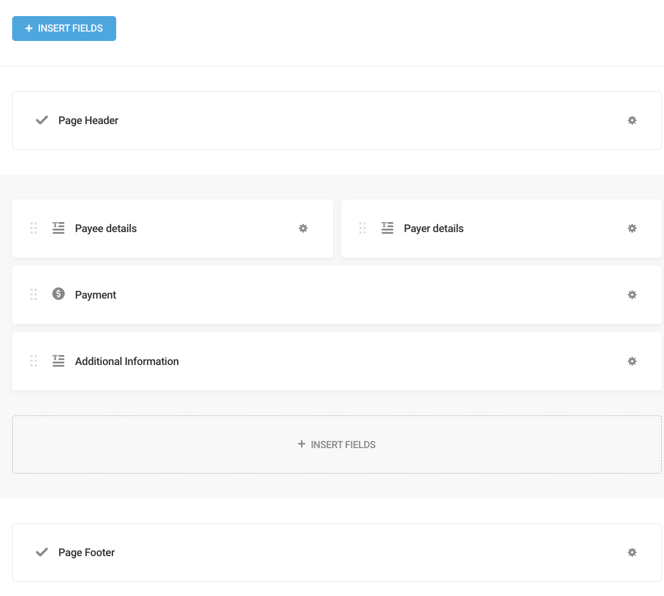Click the plus icon inside the dashed insert area
Screen dimensions: 664x596
(302, 444)
